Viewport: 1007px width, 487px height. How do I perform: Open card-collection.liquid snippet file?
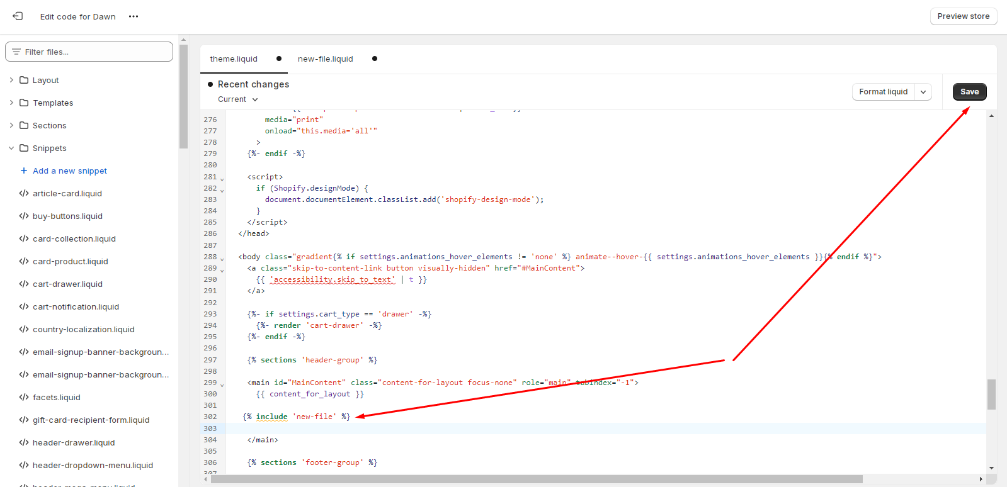74,238
